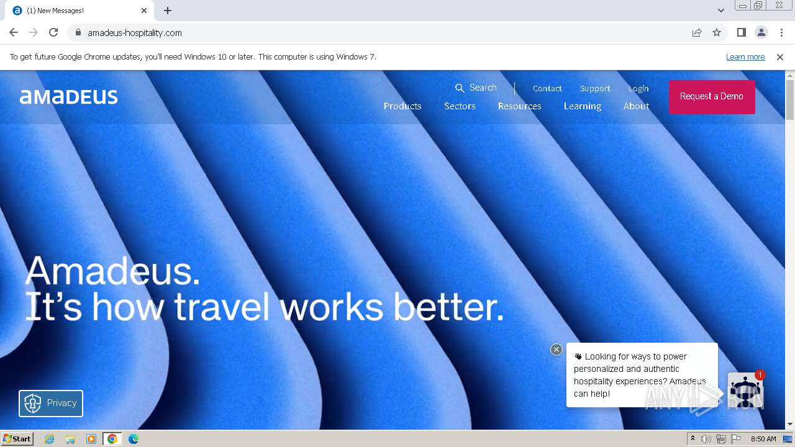795x447 pixels.
Task: Click the padlock site info icon
Action: pos(78,32)
